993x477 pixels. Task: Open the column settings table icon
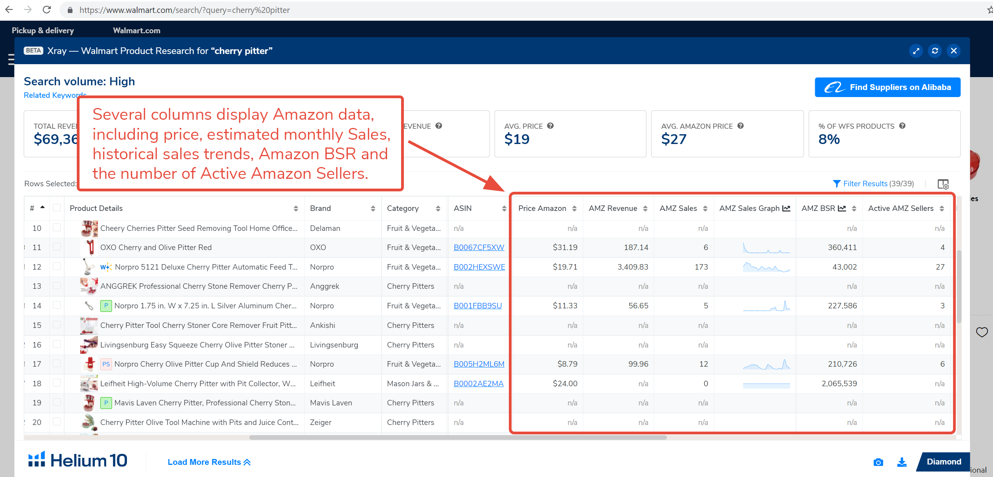click(x=943, y=184)
